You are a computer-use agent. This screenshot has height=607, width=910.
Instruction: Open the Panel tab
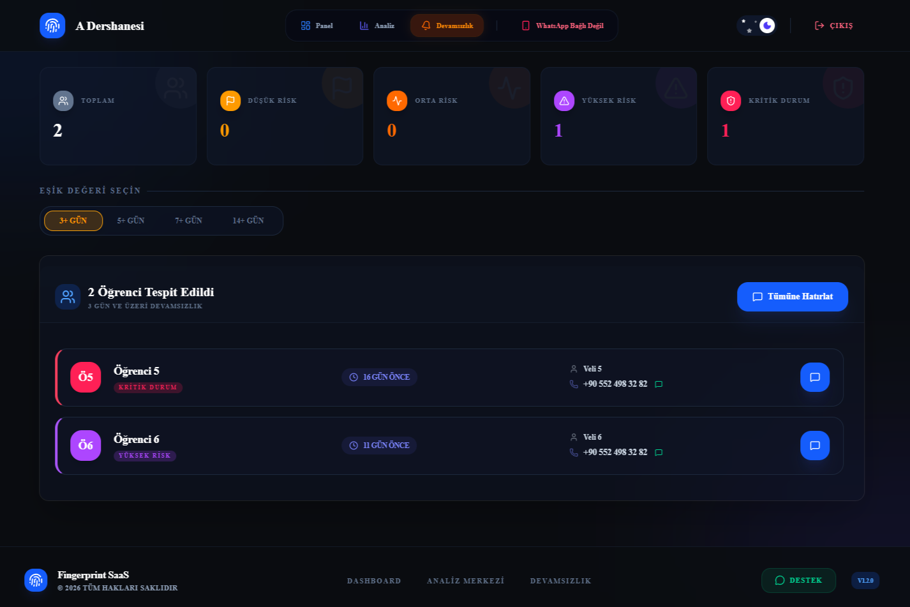(x=317, y=26)
